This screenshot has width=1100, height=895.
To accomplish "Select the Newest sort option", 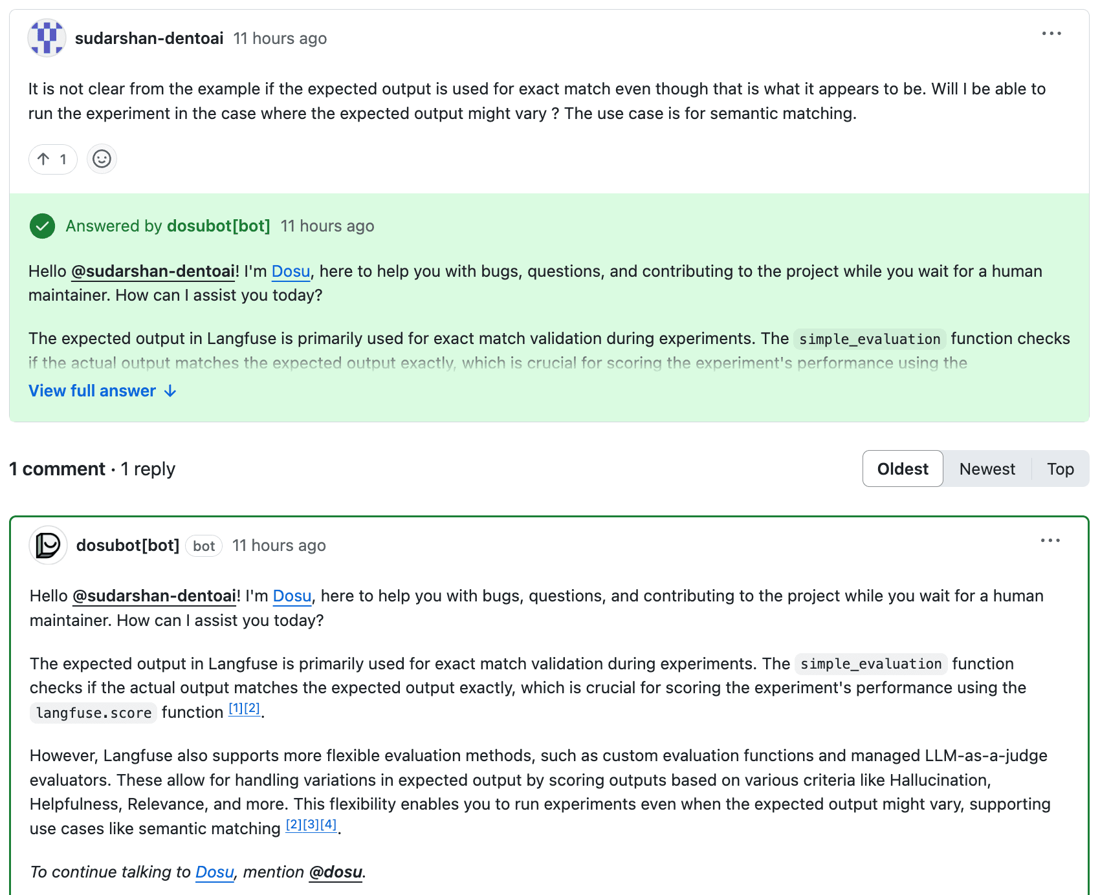I will (987, 469).
